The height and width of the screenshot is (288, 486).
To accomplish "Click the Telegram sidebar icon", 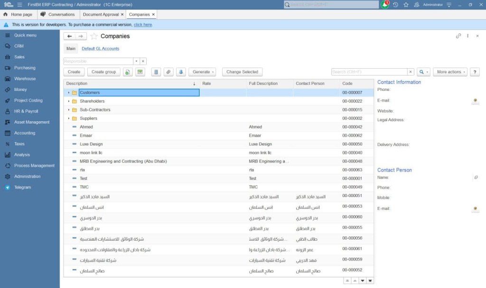I will 8,188.
